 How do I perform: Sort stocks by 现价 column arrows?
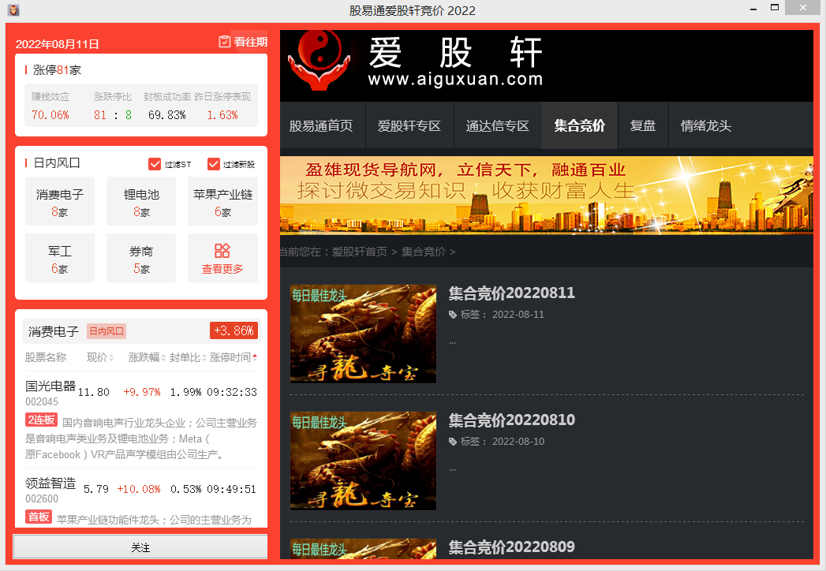111,358
